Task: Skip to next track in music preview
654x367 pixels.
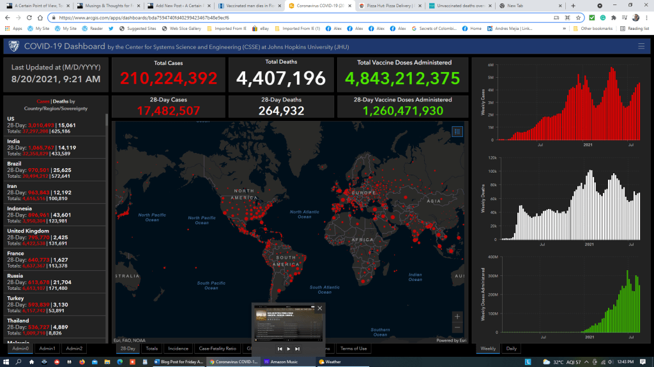Action: coord(297,349)
